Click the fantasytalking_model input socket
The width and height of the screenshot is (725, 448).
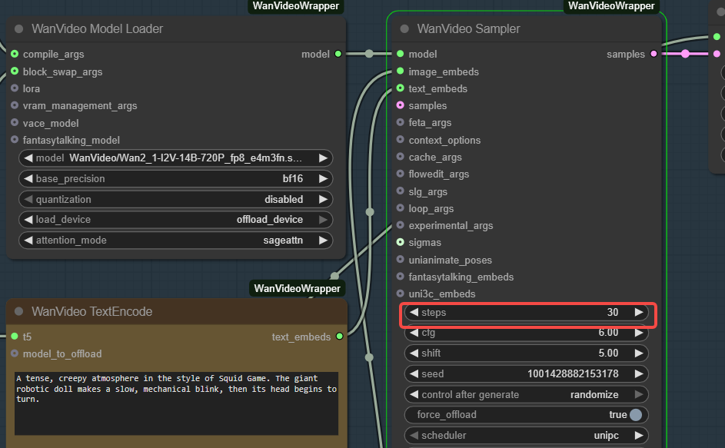click(15, 140)
